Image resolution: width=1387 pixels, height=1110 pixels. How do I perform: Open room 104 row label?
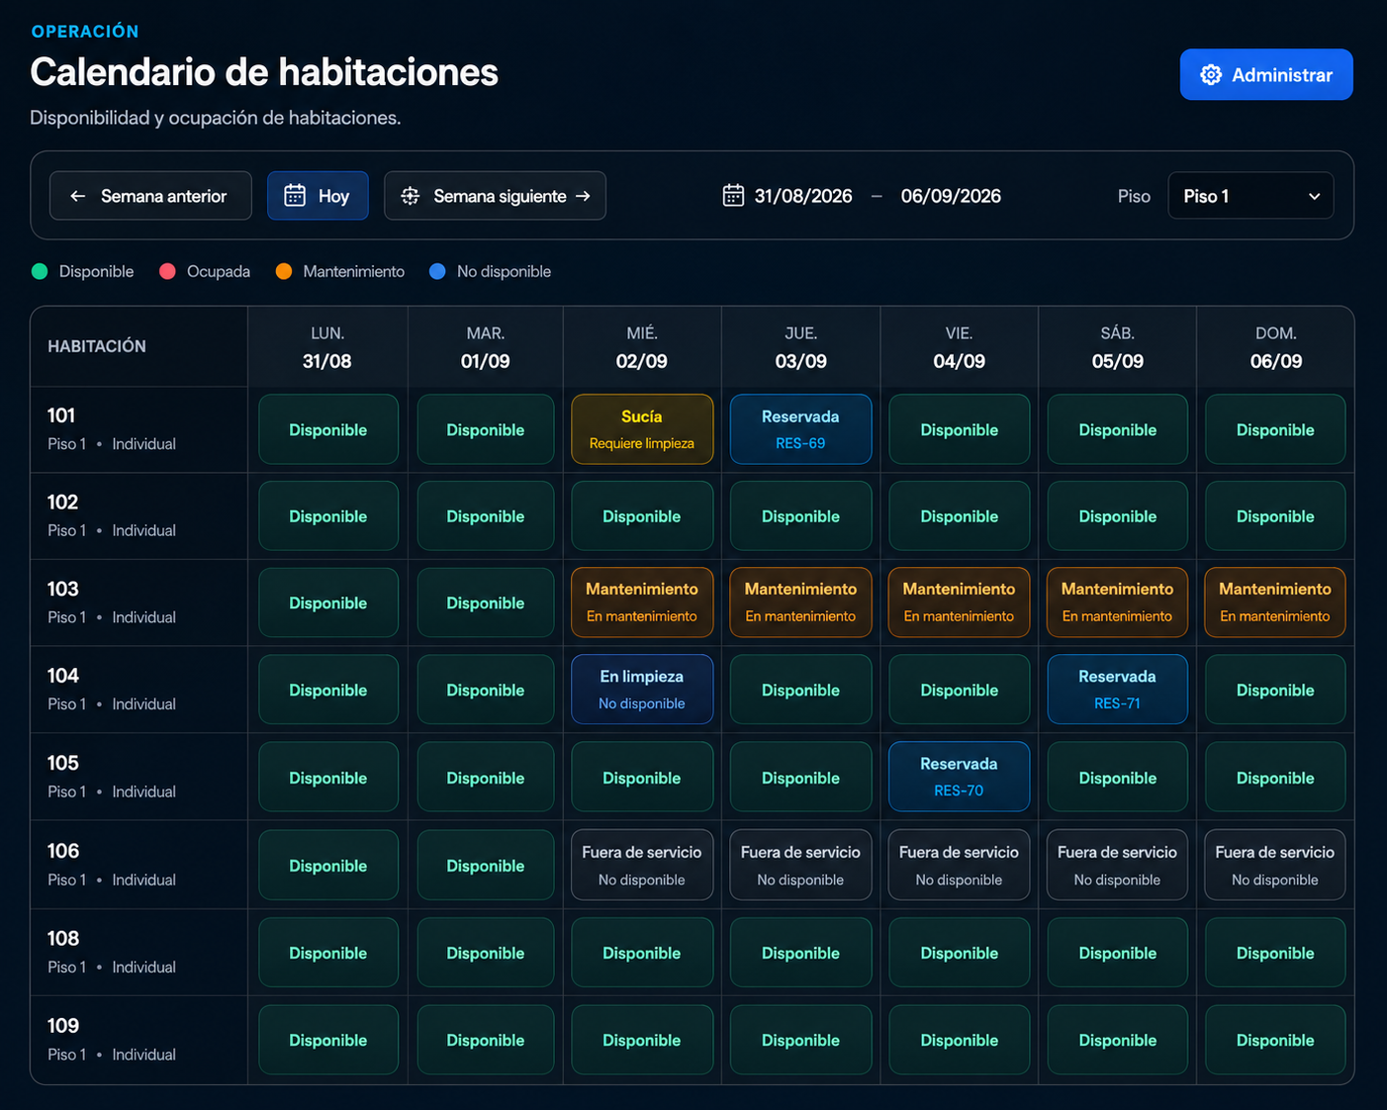[x=139, y=690]
